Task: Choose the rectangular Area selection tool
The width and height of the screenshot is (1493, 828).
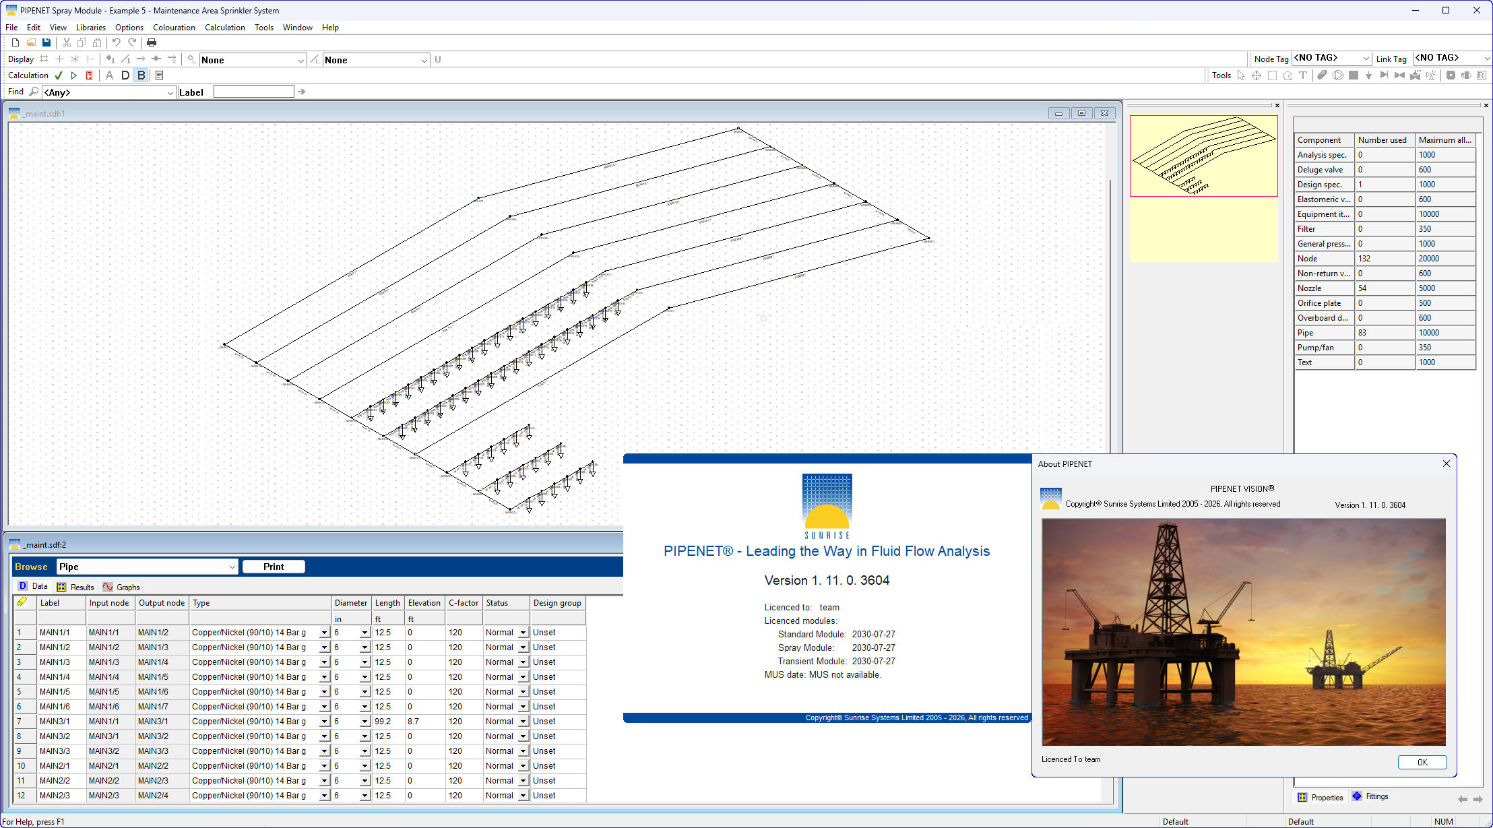Action: click(x=1272, y=75)
